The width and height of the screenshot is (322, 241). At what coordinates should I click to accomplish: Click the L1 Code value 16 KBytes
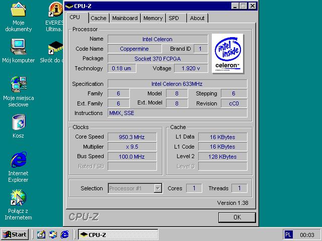tap(222, 147)
